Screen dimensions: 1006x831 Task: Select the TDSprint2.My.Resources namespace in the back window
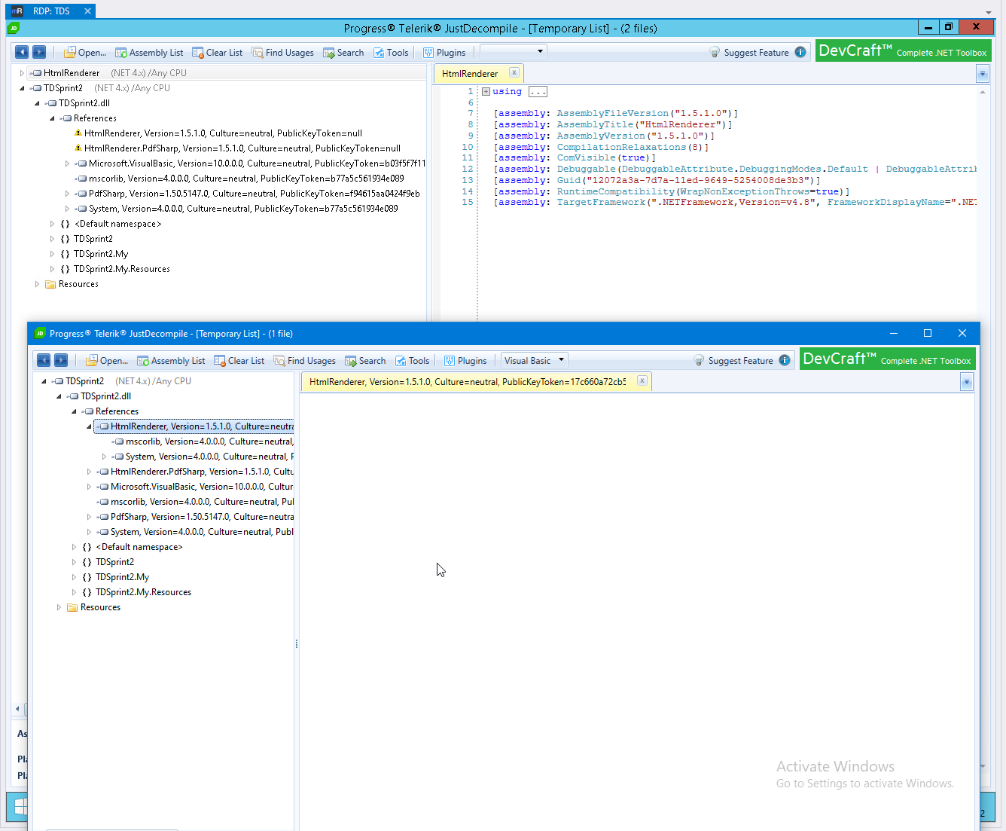pos(115,269)
